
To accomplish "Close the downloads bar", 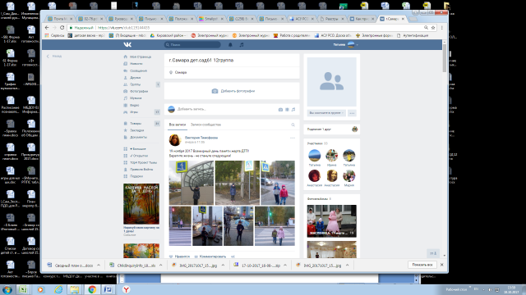I will (442, 265).
